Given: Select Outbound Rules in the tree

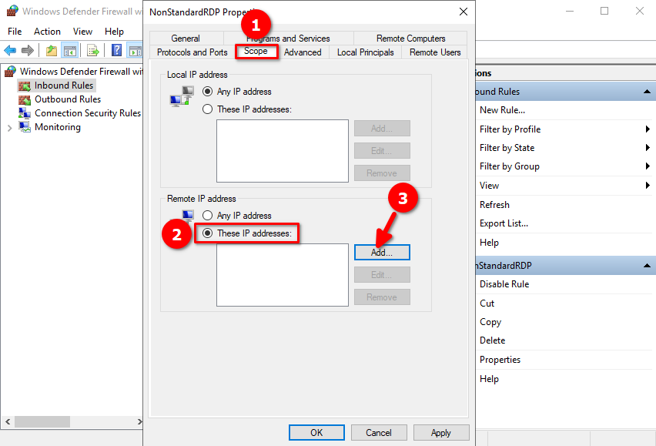Looking at the screenshot, I should [68, 99].
